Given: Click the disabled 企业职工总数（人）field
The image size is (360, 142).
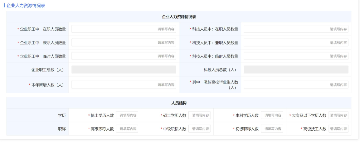Looking at the screenshot, I should click(x=124, y=69).
